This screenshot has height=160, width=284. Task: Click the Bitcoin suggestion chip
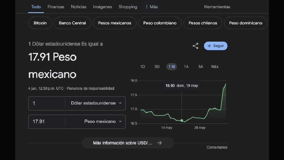pyautogui.click(x=40, y=23)
